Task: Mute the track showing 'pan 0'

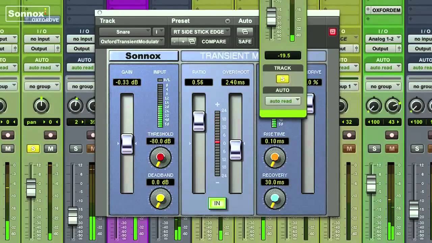Action: (50, 148)
